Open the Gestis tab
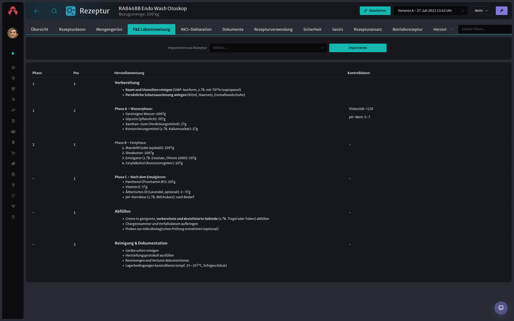 tap(338, 29)
